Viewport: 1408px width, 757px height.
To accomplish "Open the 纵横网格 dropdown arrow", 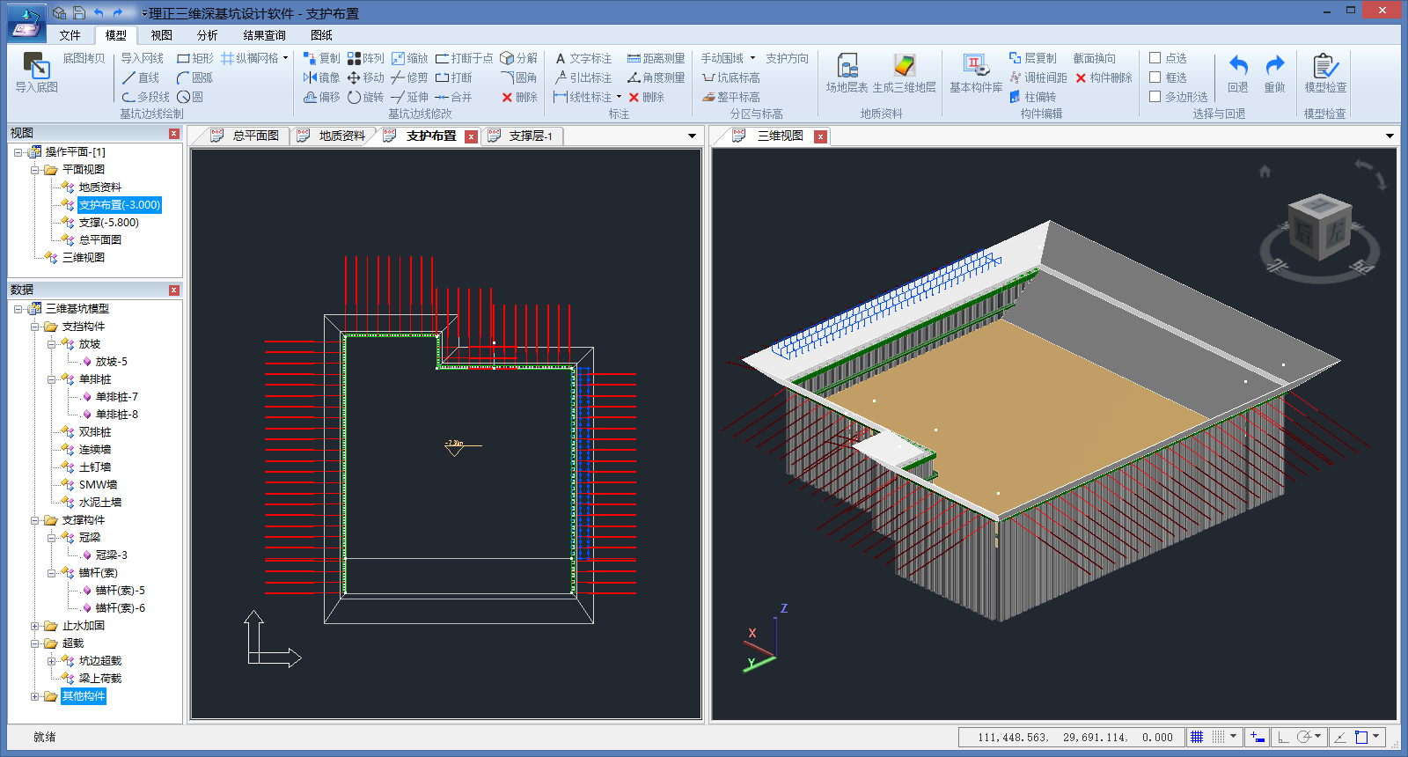I will tap(285, 58).
